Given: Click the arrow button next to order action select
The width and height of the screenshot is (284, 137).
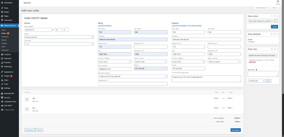Looking at the screenshot, I should 276,21.
